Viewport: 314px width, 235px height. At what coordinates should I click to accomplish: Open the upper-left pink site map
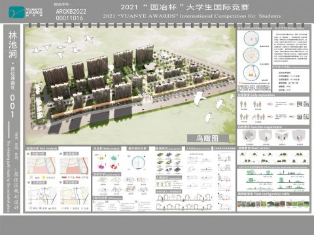point(41,166)
